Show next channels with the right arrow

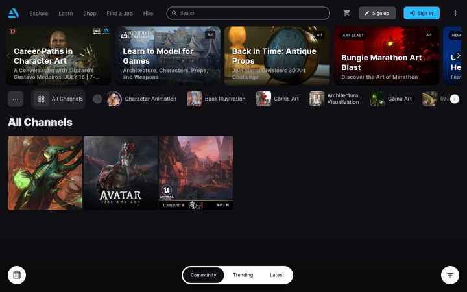tap(455, 99)
